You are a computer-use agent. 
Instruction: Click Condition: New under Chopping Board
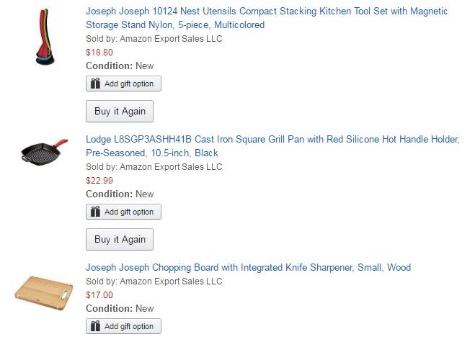click(120, 308)
